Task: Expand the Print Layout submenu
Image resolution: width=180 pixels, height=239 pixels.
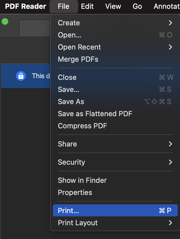Action: (115, 223)
